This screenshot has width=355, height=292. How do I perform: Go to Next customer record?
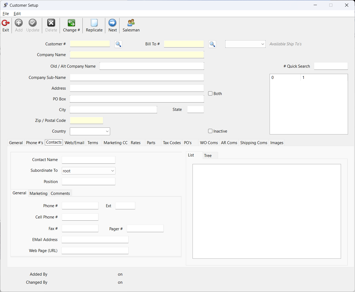click(x=113, y=25)
